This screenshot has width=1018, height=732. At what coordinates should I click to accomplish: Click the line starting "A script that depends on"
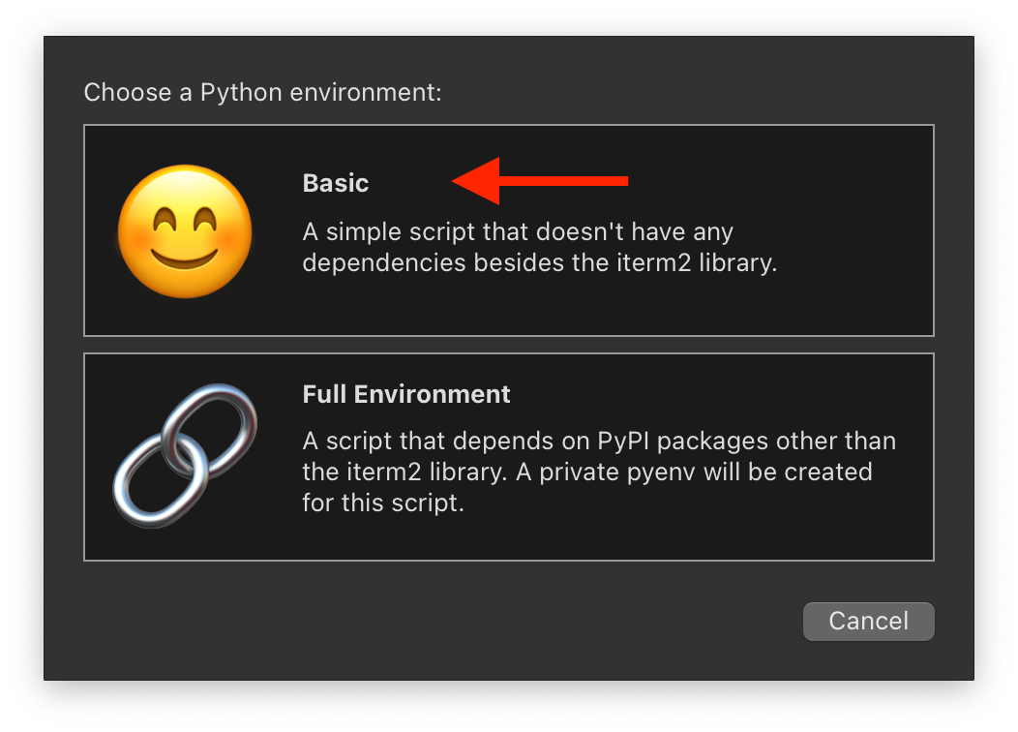599,442
